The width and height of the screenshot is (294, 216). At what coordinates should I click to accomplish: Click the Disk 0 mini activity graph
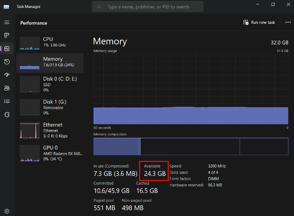pyautogui.click(x=30, y=84)
